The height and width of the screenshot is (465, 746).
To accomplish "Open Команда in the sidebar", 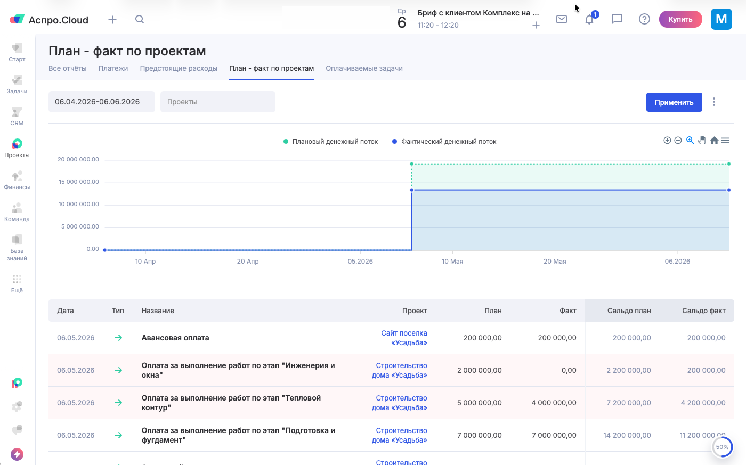I will point(17,212).
